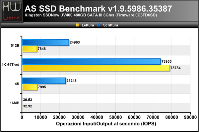Image resolution: width=199 pixels, height=132 pixels.
Task: Click the yellow Lettura legend swatch
Action: [77, 25]
